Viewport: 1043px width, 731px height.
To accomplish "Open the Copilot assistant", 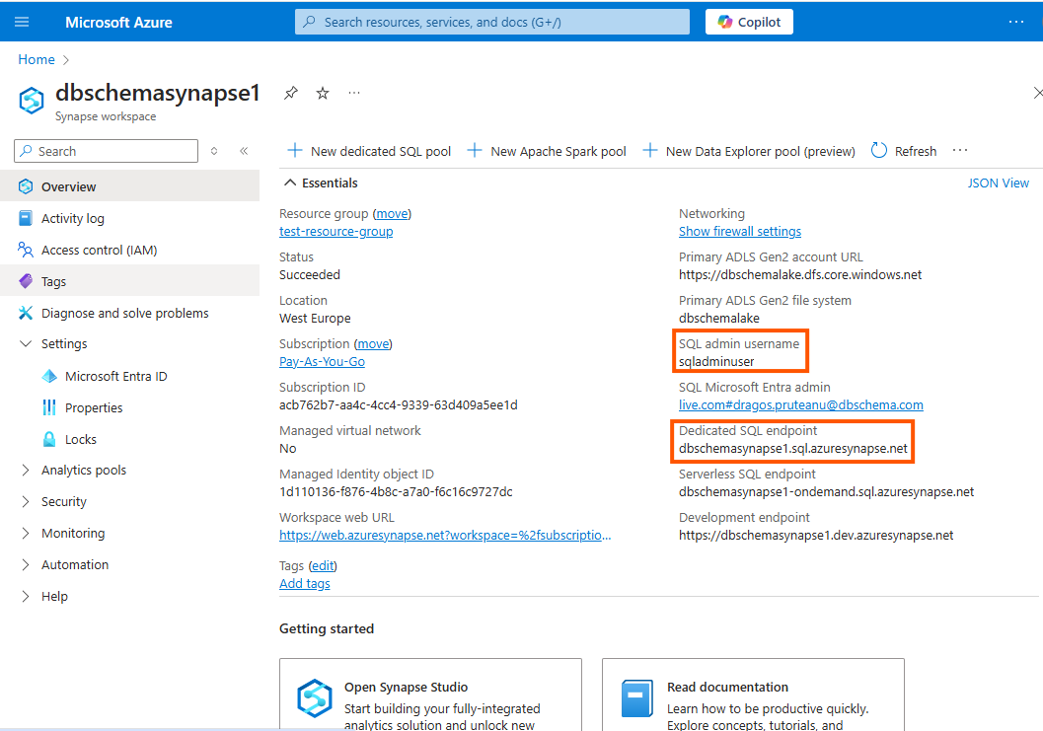I will [x=749, y=22].
